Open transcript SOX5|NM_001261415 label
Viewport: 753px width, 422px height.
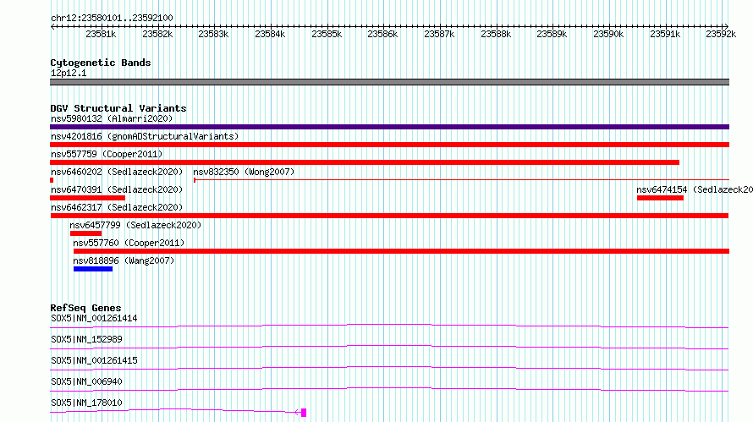coord(94,360)
